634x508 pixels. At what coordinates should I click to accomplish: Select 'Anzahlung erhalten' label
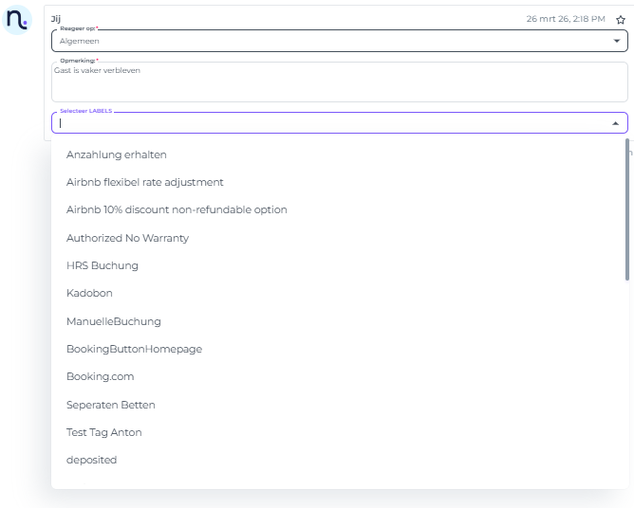117,154
